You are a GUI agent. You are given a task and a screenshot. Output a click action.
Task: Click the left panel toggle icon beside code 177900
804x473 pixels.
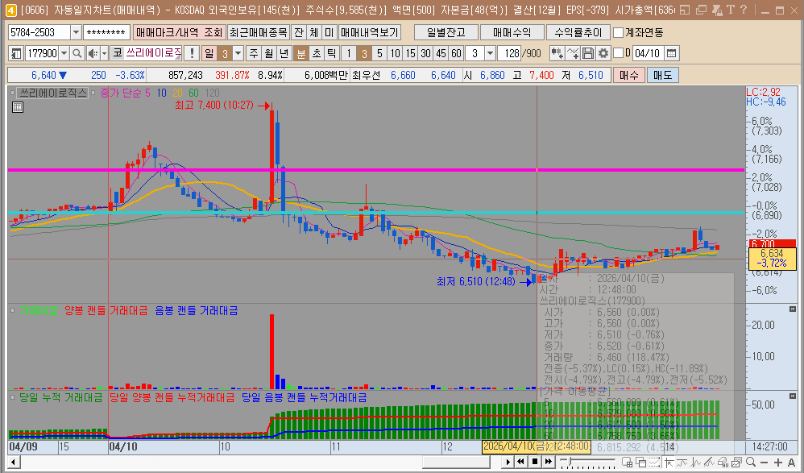(16, 53)
